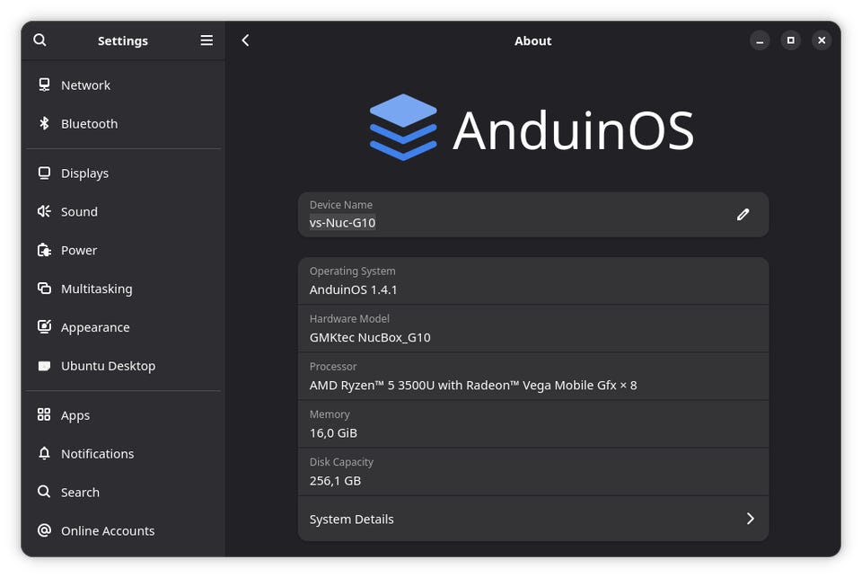Screen dimensions: 862x578
Task: Click the Hardware Model label
Action: point(349,319)
